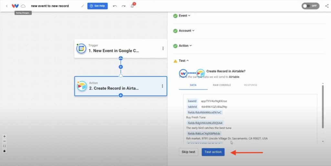Redo the last change
This screenshot has height=166, width=331.
click(123, 6)
